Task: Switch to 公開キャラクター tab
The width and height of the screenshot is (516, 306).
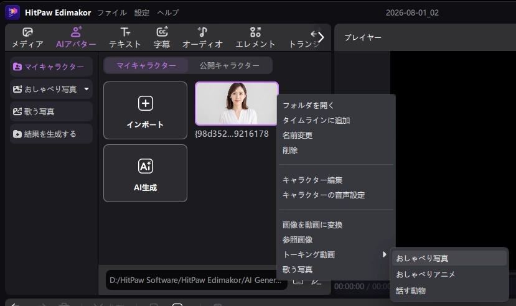Action: coord(230,65)
